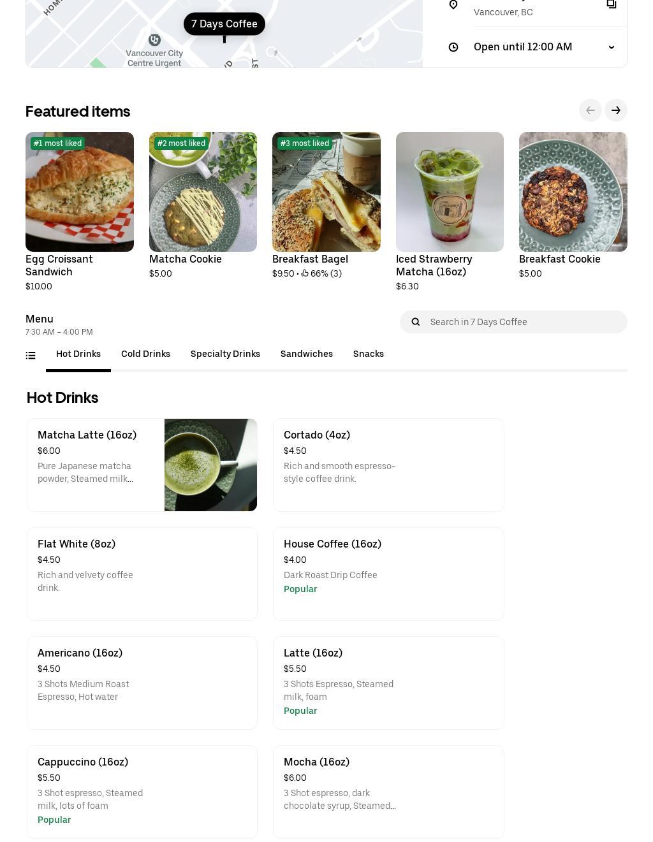
Task: Open the Specialty Drinks tab
Action: (x=225, y=354)
